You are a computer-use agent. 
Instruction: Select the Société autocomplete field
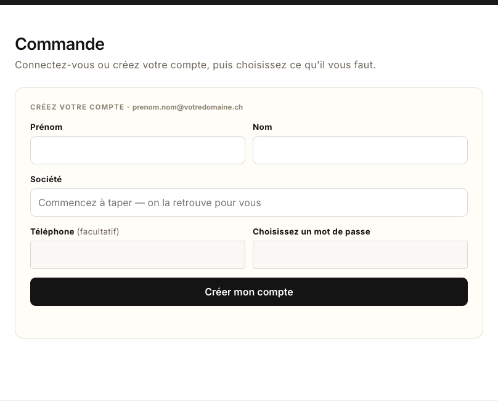pyautogui.click(x=248, y=202)
